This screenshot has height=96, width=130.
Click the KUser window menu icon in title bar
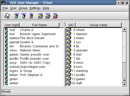tap(3, 3)
